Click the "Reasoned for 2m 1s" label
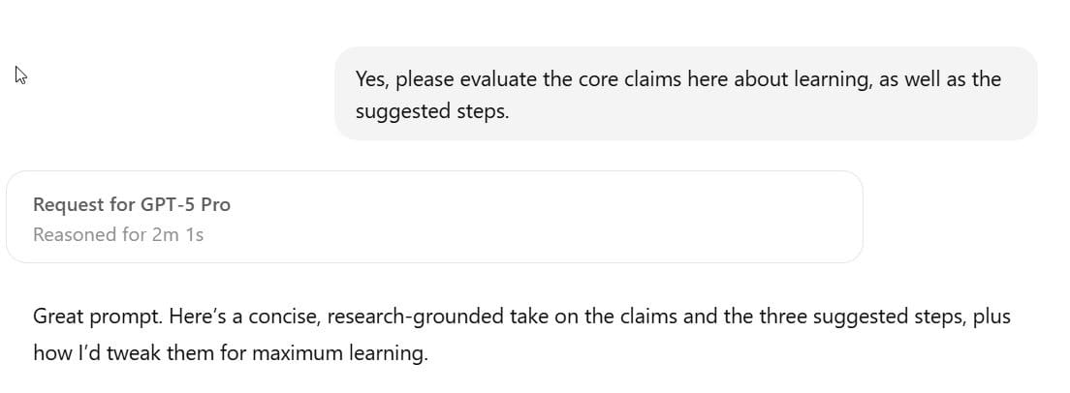 (x=117, y=234)
